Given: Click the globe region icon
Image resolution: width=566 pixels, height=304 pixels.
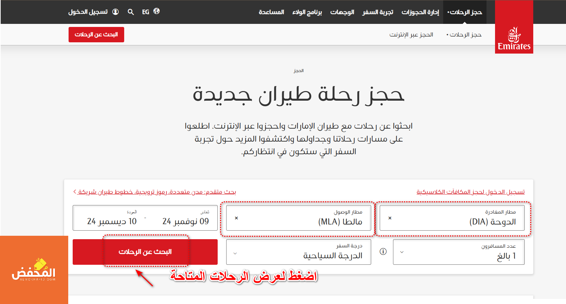Looking at the screenshot, I should [156, 11].
